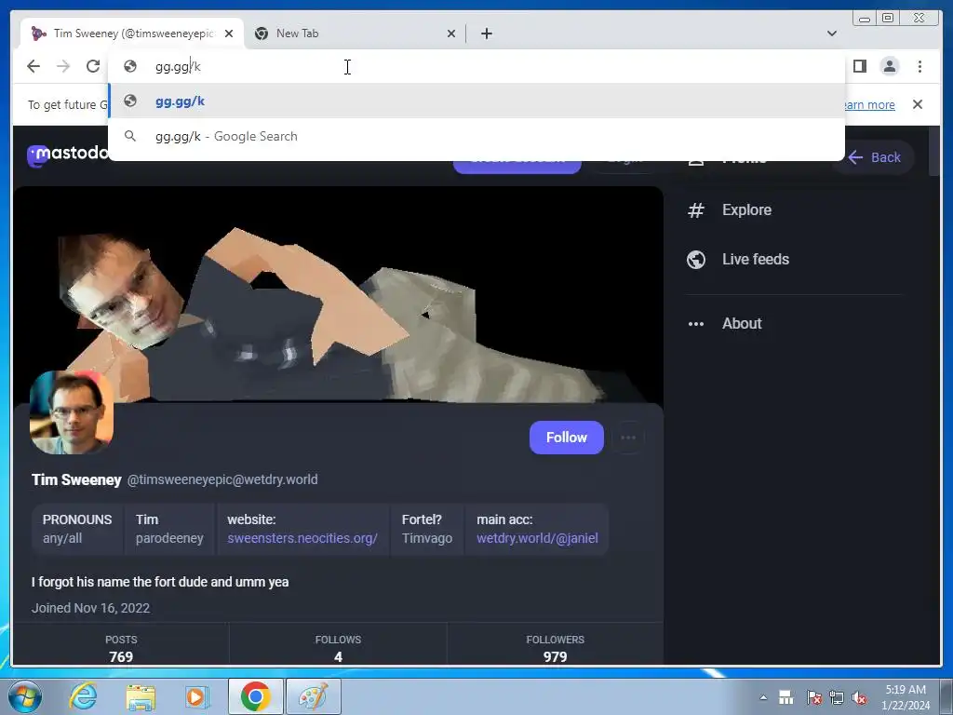Switch to the Tim Sweeney tab
The height and width of the screenshot is (715, 953).
point(132,34)
